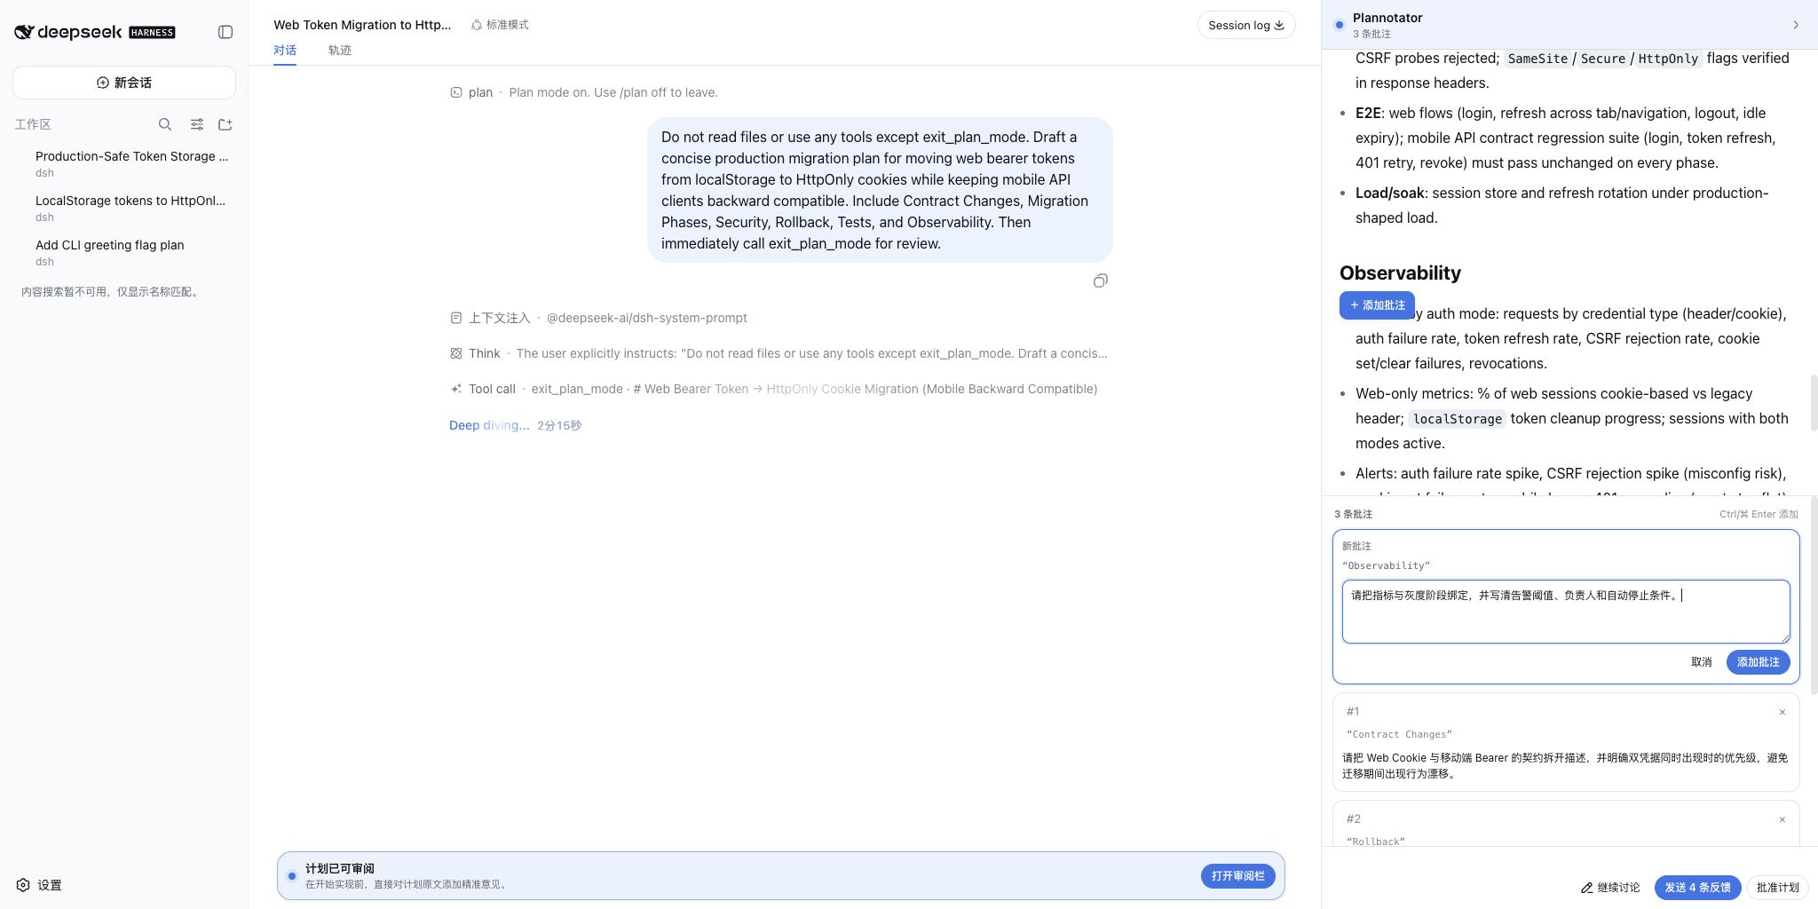
Task: Click the floating 添加批注 popup button
Action: [1377, 305]
